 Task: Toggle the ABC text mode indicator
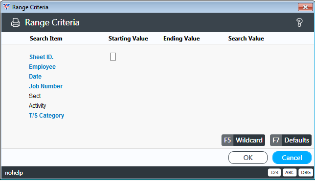click(x=290, y=172)
